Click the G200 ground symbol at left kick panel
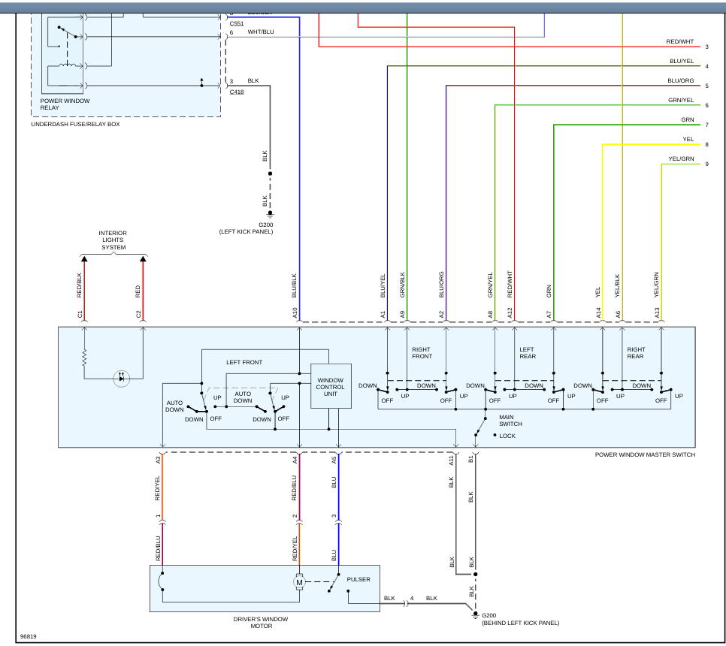This screenshot has height=646, width=726. pos(270,215)
